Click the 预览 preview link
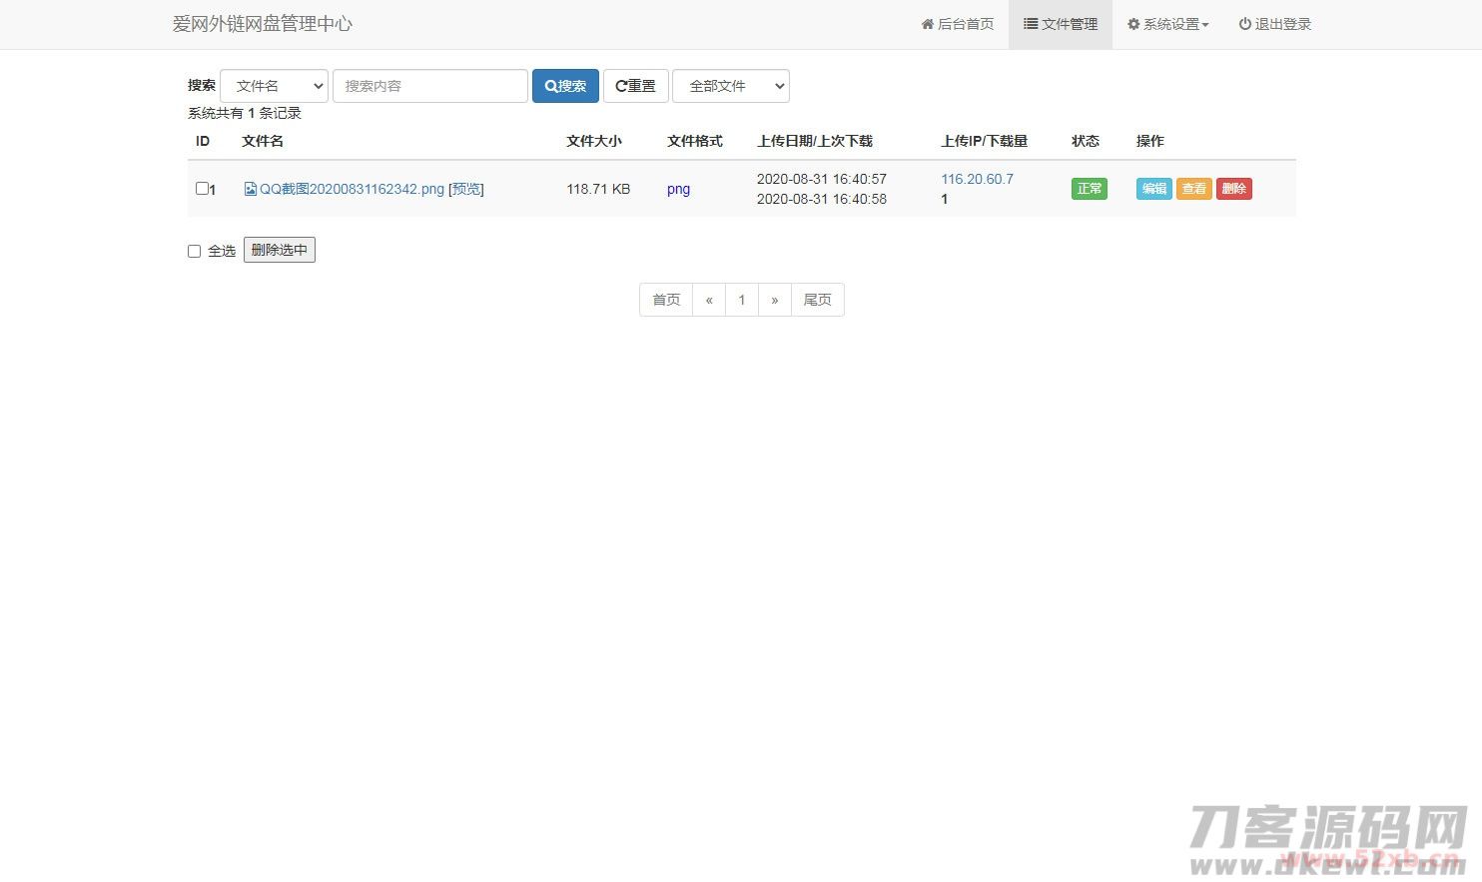This screenshot has width=1482, height=882. point(465,189)
